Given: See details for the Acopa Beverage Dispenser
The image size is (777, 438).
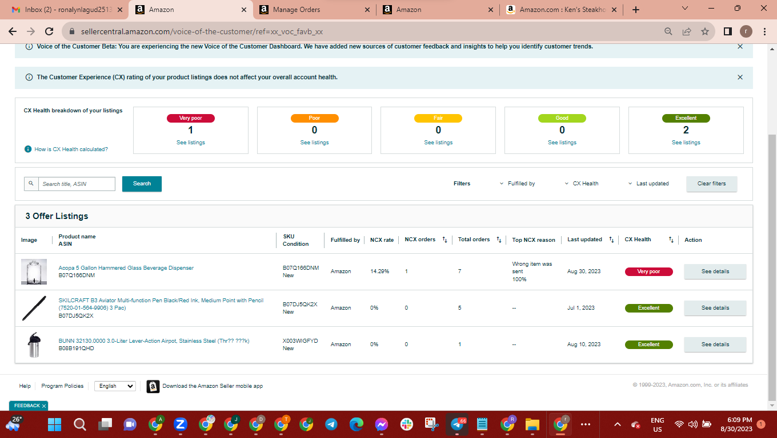Looking at the screenshot, I should pos(715,271).
